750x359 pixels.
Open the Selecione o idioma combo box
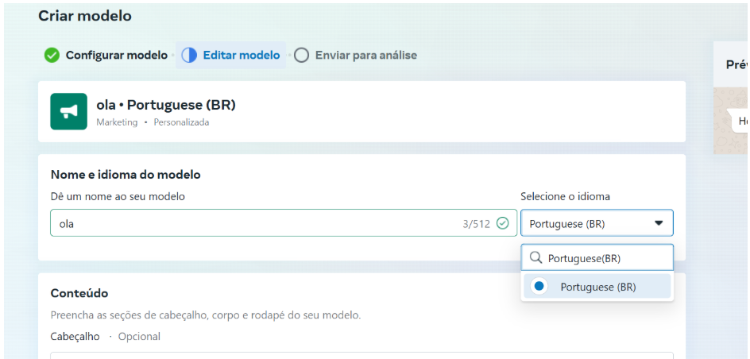point(596,223)
